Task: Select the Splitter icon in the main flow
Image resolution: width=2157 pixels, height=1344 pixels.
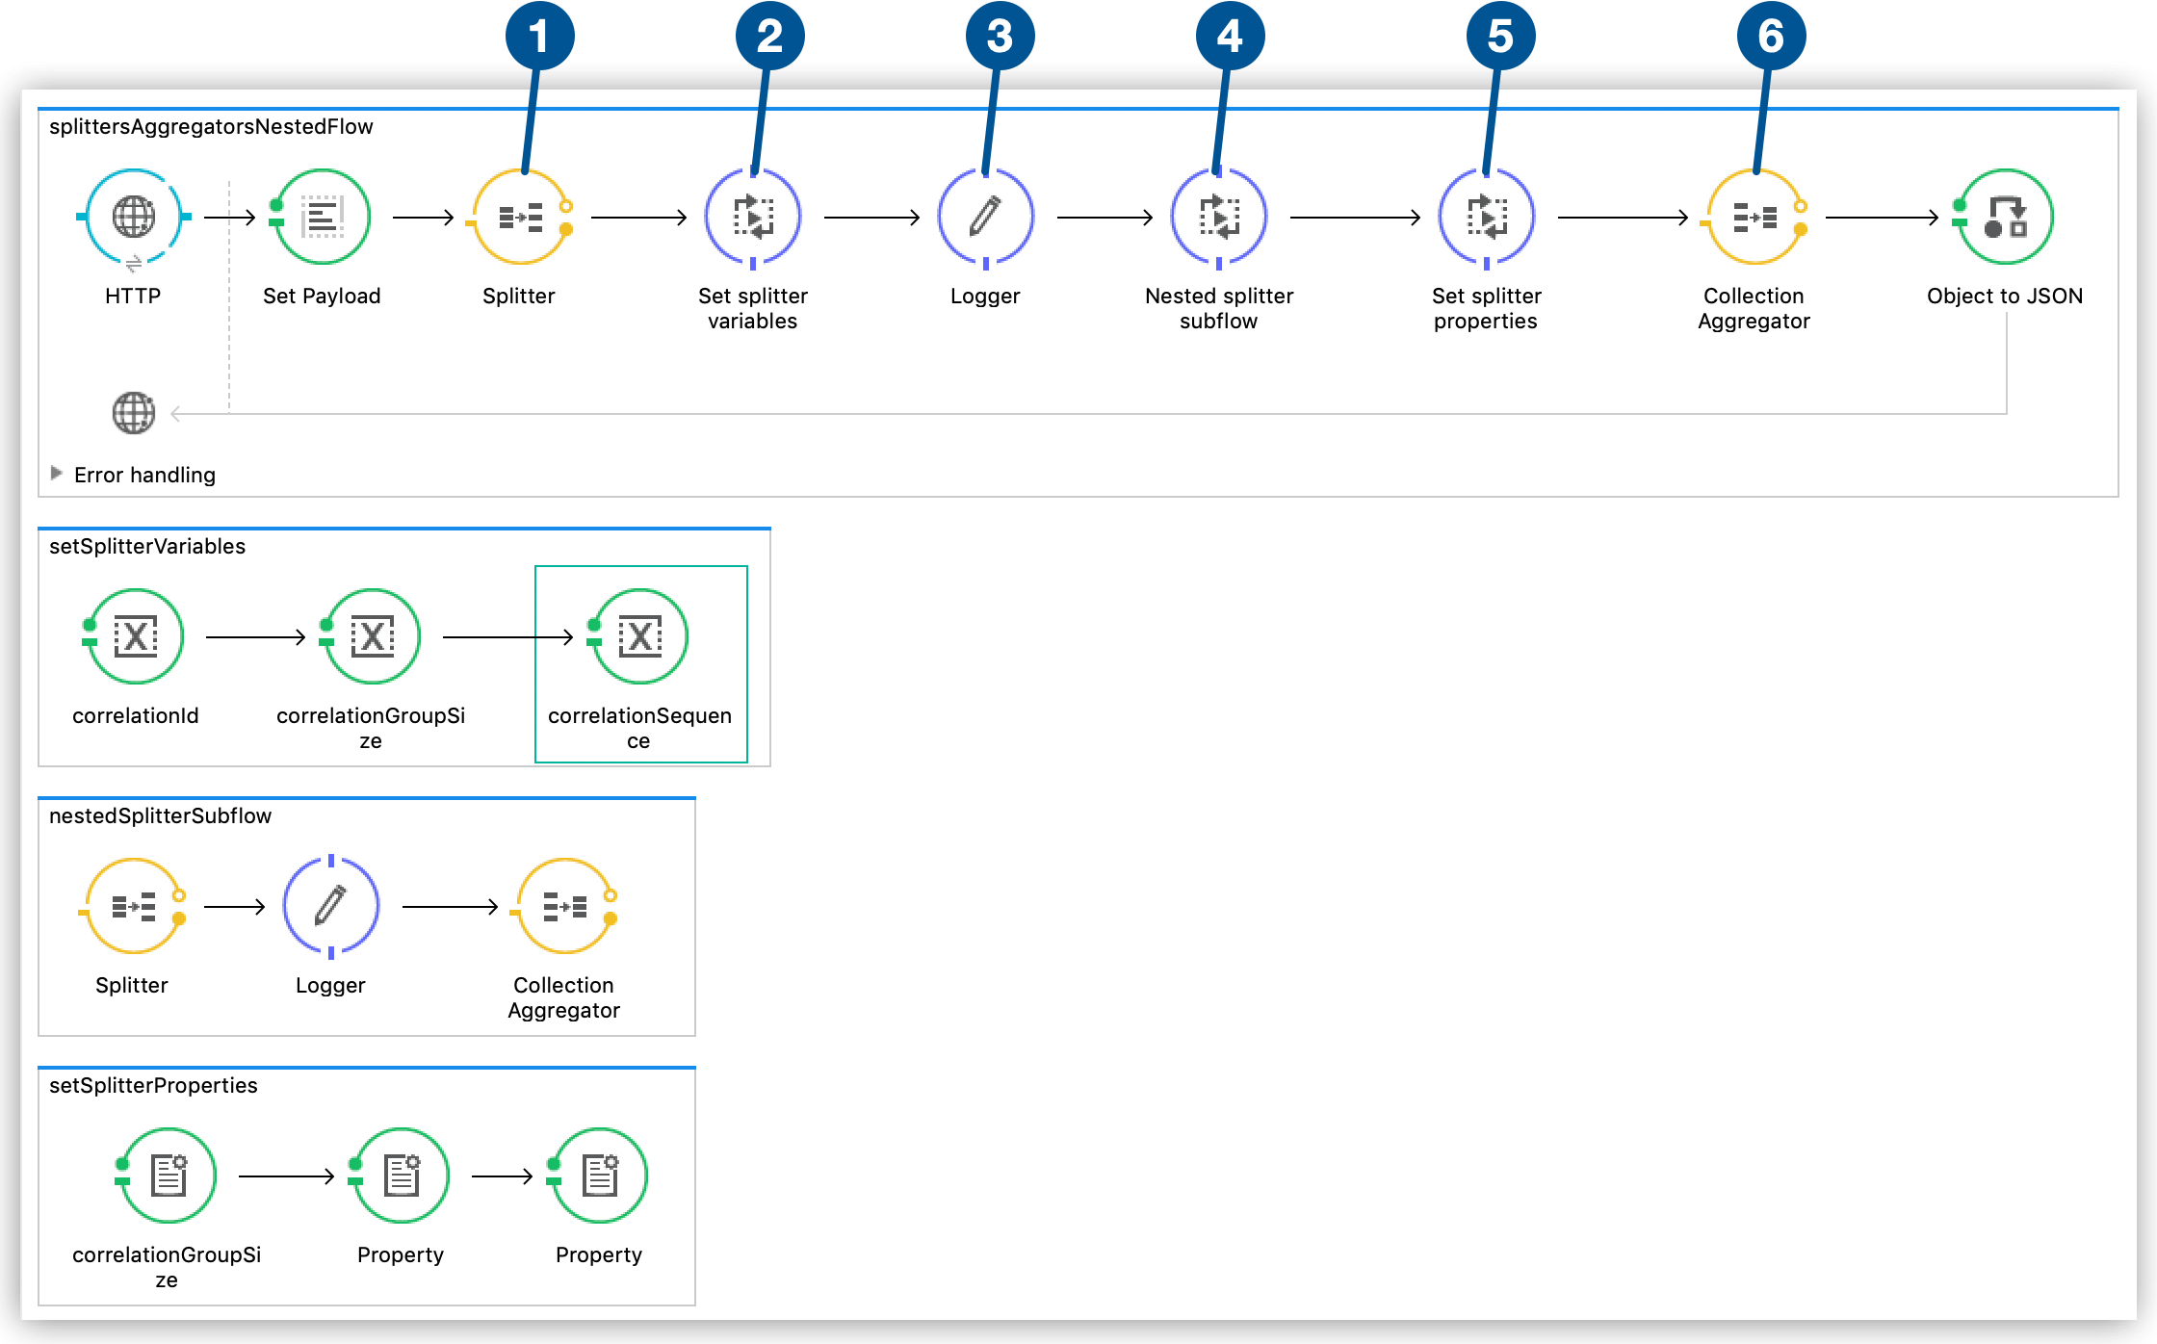Action: pos(519,217)
